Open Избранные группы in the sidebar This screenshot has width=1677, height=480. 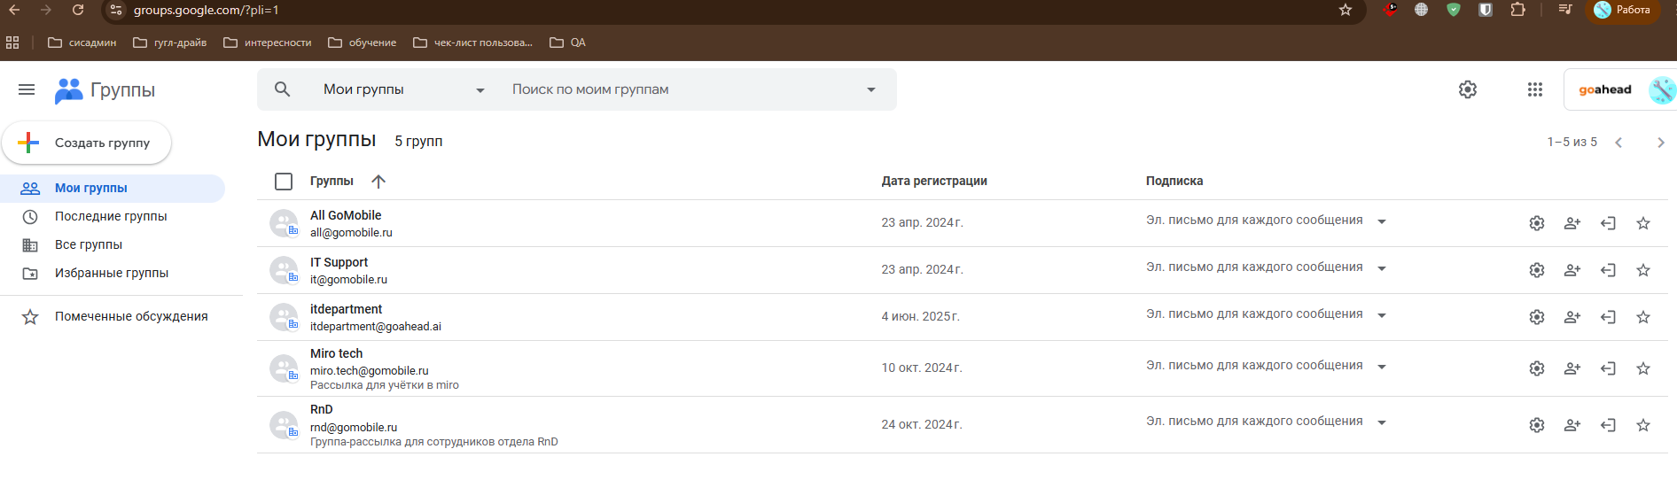(x=112, y=273)
